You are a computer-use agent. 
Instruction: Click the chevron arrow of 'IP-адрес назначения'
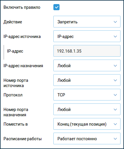pyautogui.click(x=115, y=66)
